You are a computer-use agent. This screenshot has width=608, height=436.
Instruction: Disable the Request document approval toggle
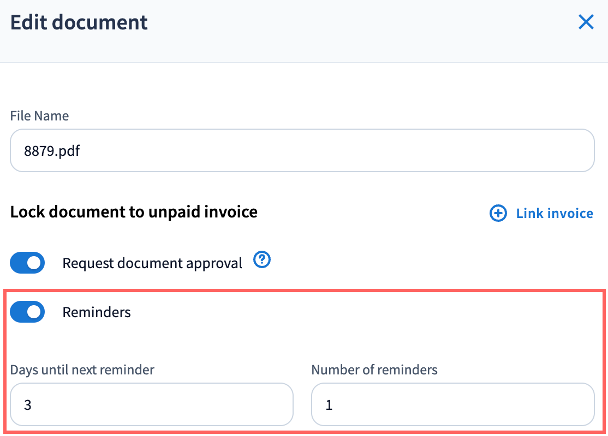coord(27,263)
